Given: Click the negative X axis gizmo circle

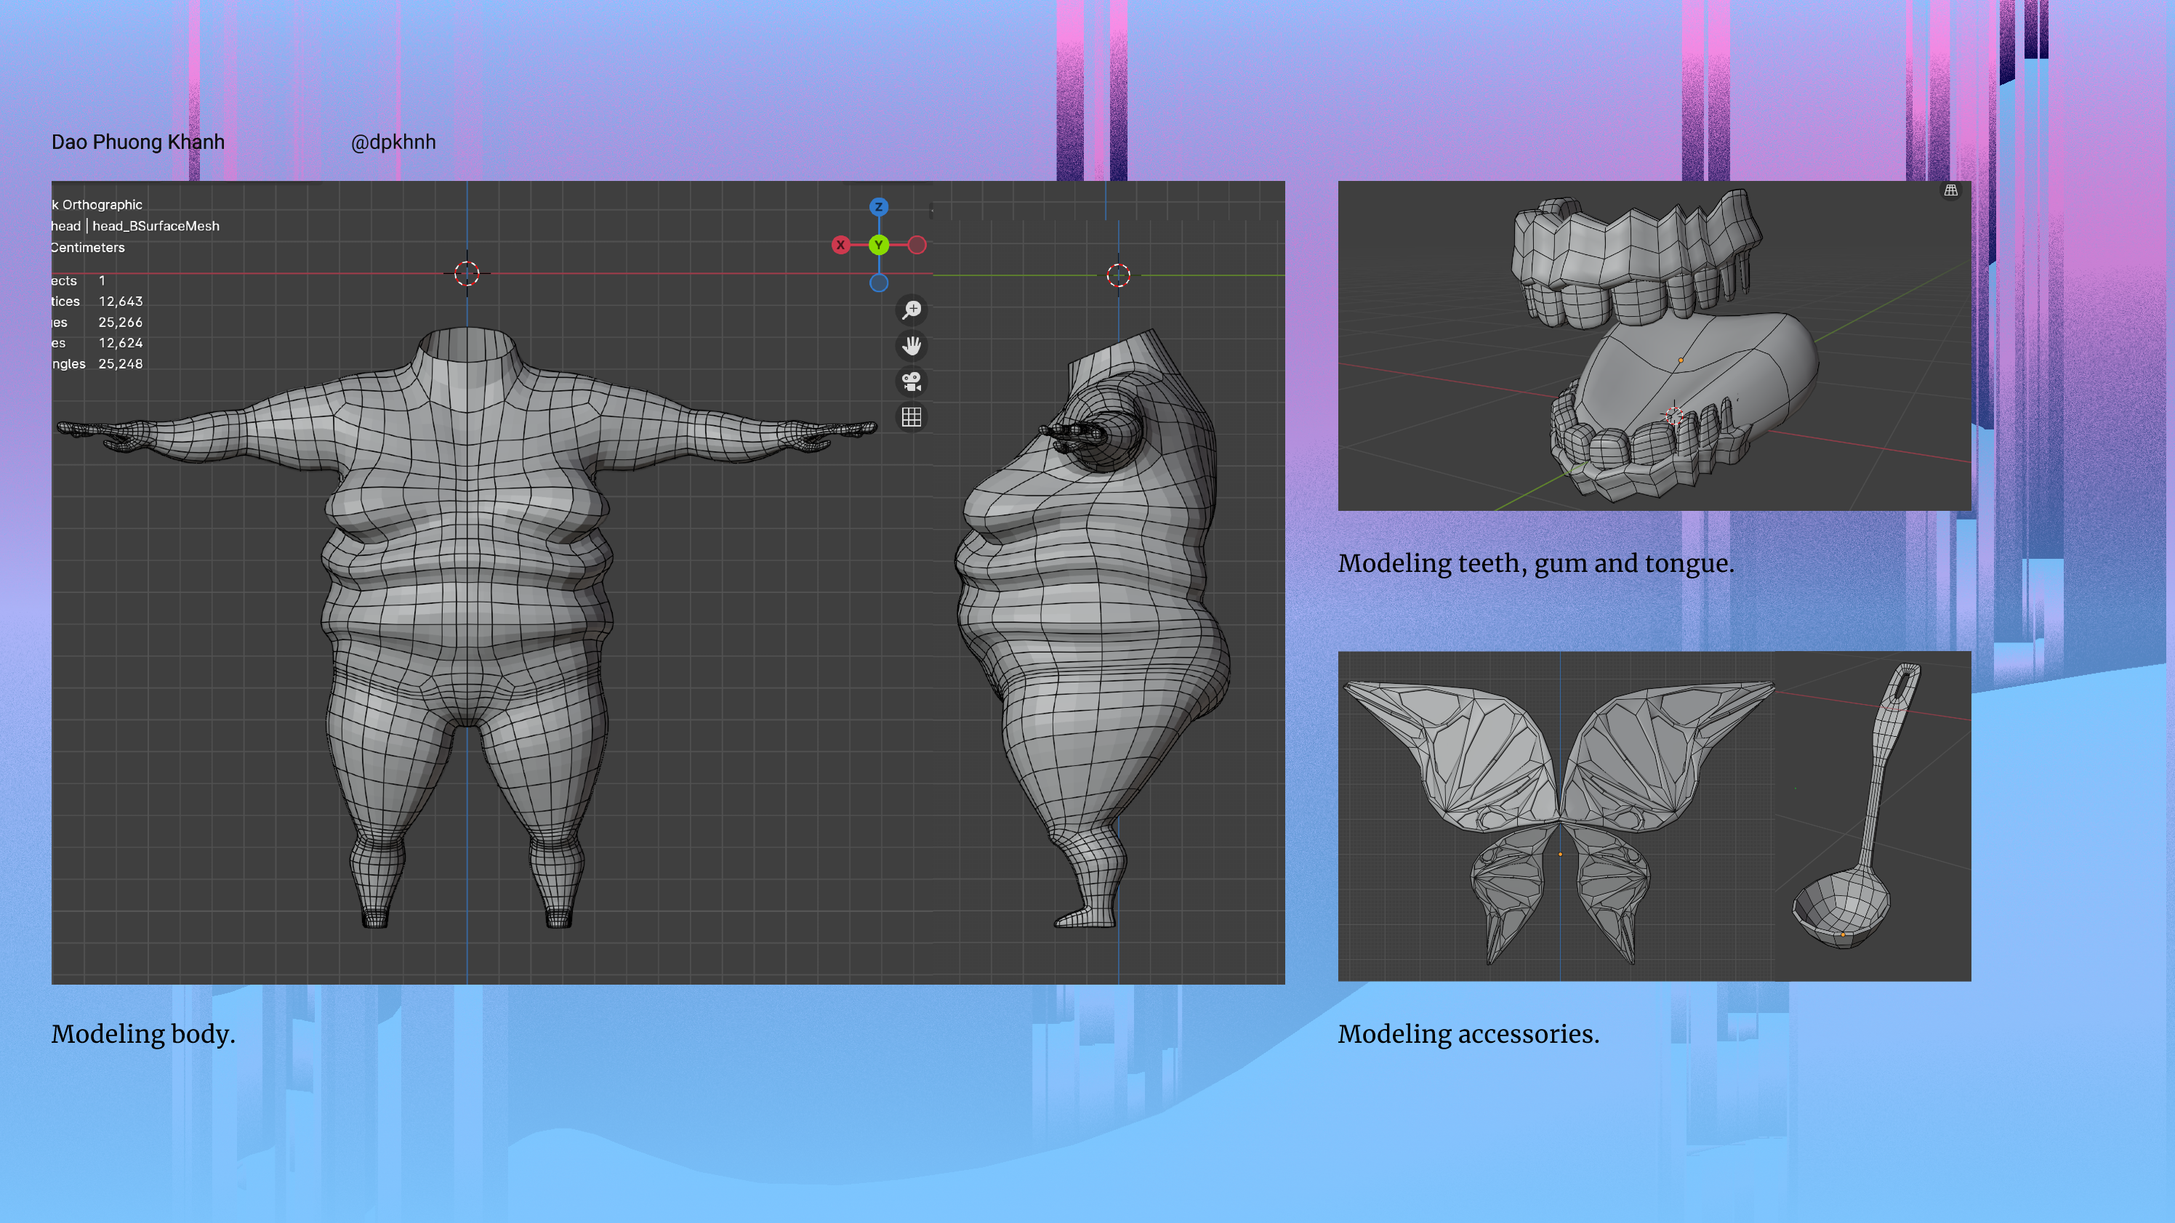Looking at the screenshot, I should pyautogui.click(x=917, y=245).
